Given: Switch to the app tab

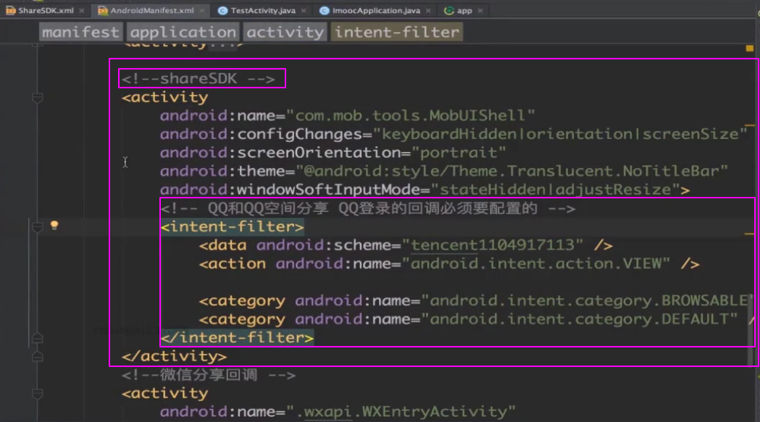Looking at the screenshot, I should [x=464, y=10].
